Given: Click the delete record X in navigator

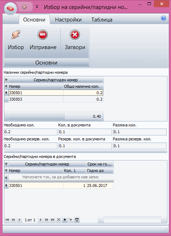Looking at the screenshot, I should pyautogui.click(x=59, y=220).
